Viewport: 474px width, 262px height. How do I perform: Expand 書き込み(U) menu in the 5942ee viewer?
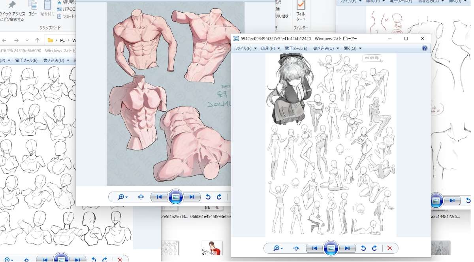[x=325, y=48]
